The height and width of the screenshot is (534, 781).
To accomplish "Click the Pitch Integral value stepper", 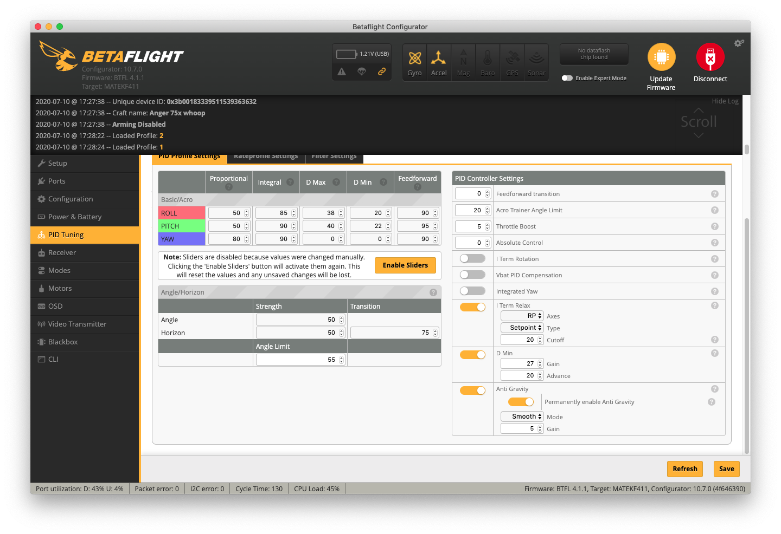I will 293,226.
